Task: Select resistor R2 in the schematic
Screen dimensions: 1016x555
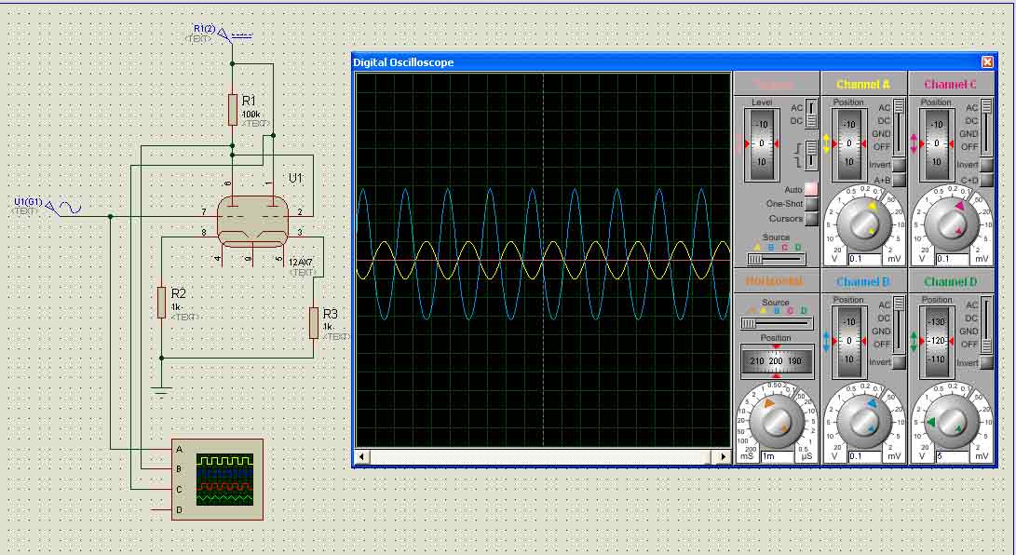Action: (x=162, y=303)
